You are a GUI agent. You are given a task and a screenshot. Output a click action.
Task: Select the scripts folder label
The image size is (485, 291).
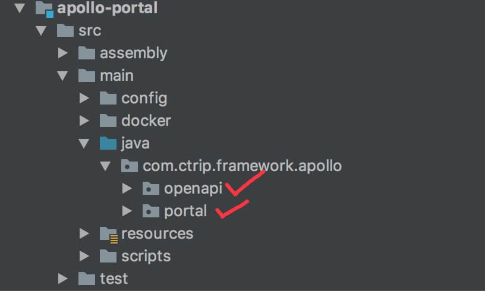[x=146, y=256]
